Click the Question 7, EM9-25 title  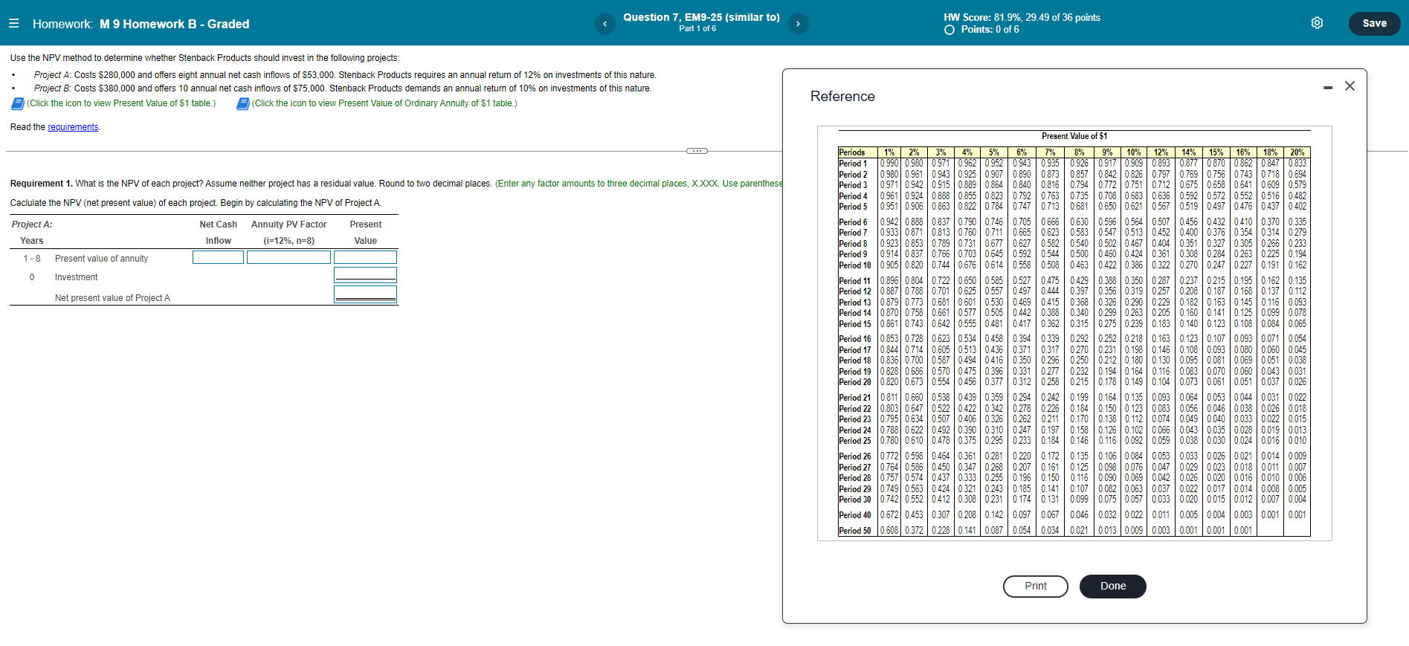[701, 17]
